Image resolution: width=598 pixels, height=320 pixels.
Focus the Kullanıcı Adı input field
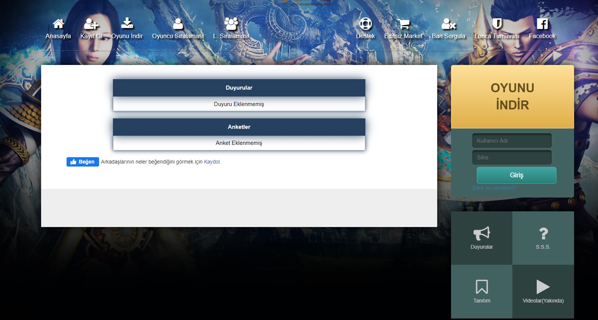(512, 141)
